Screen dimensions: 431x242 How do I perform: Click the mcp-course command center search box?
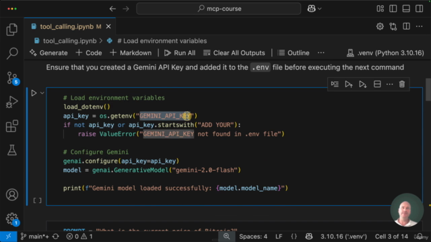point(218,9)
